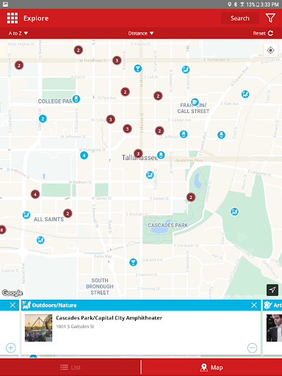Select the cocktail marker near E Call St
This screenshot has height=376, width=282.
(x=138, y=68)
